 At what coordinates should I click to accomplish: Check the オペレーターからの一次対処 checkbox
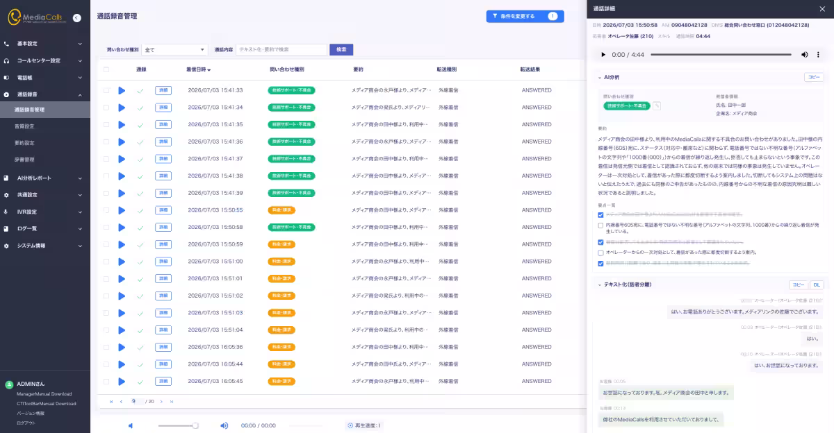(x=601, y=253)
